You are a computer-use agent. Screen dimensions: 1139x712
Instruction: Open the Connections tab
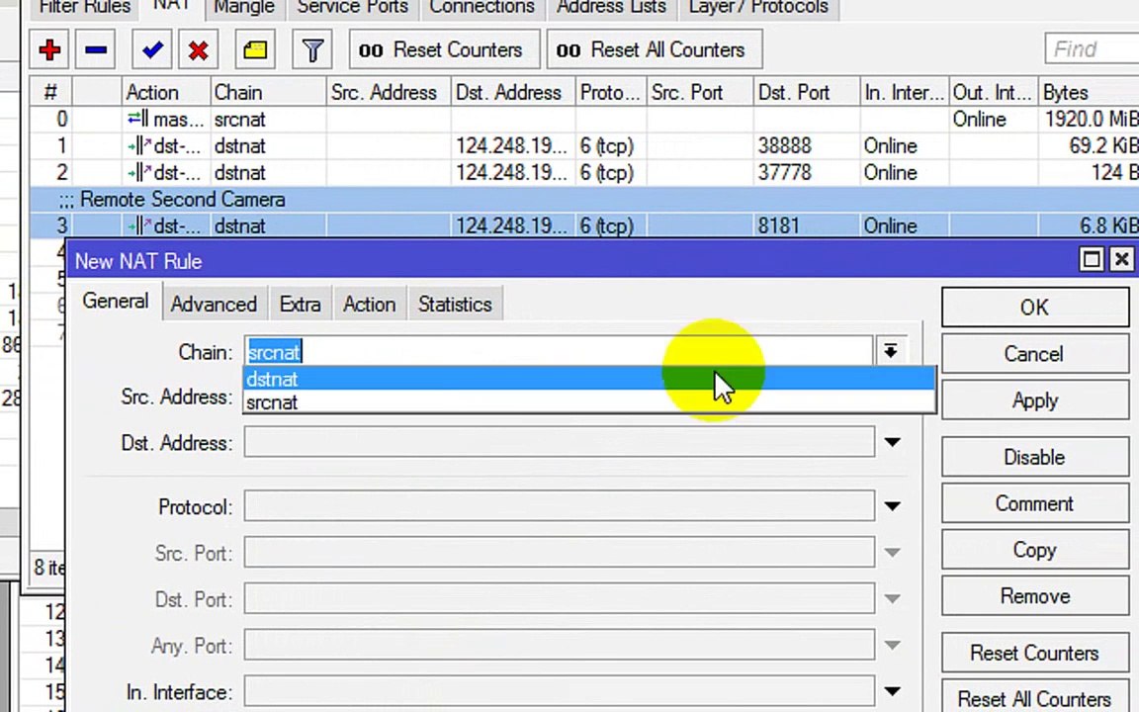[482, 8]
